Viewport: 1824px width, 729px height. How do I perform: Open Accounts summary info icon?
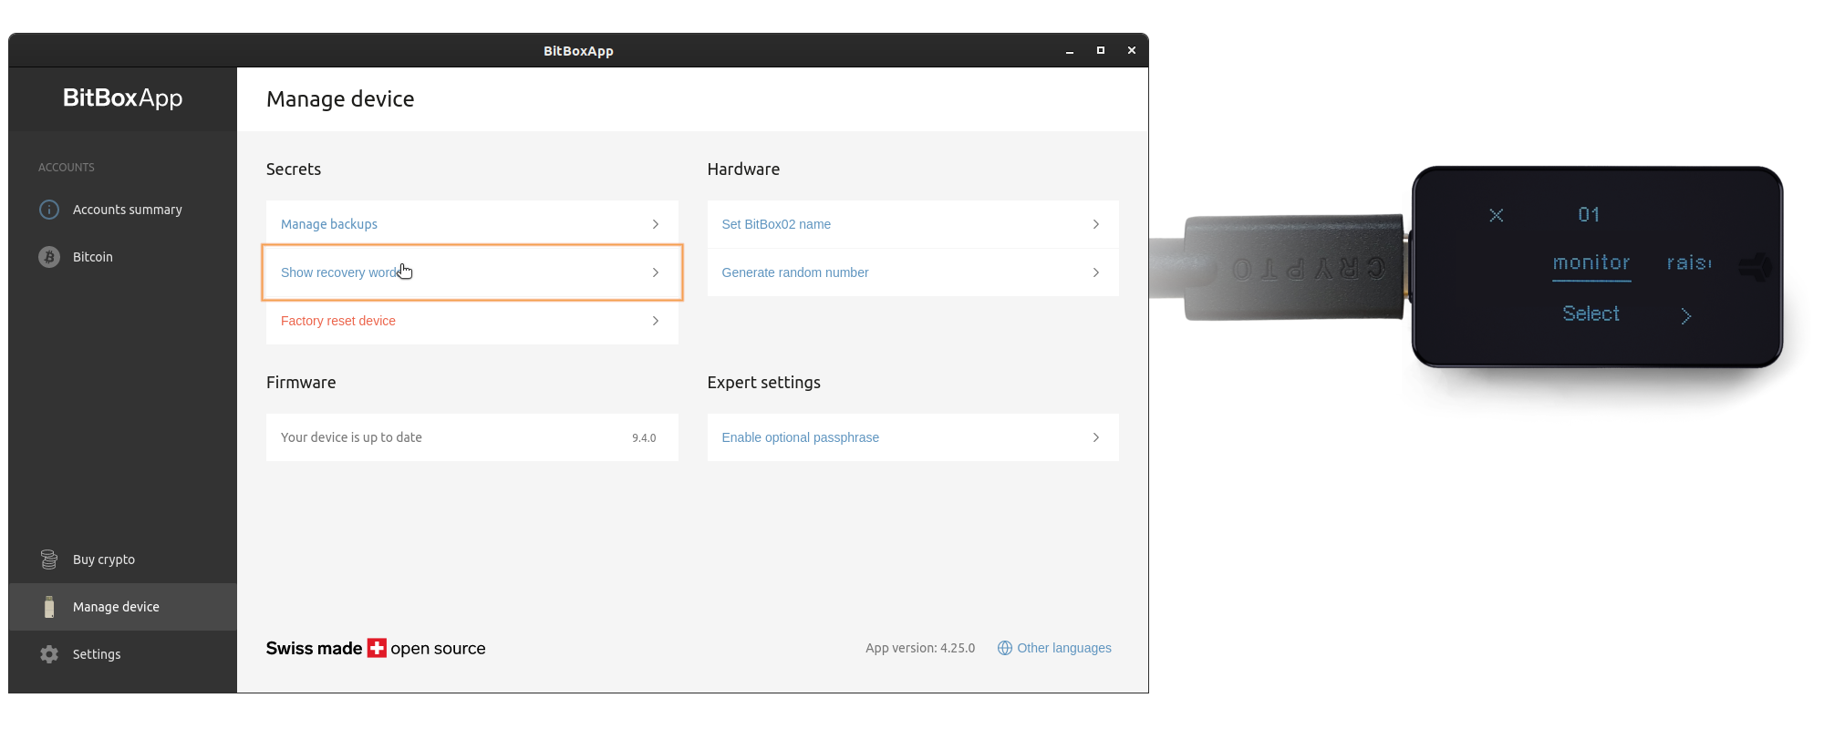[49, 210]
